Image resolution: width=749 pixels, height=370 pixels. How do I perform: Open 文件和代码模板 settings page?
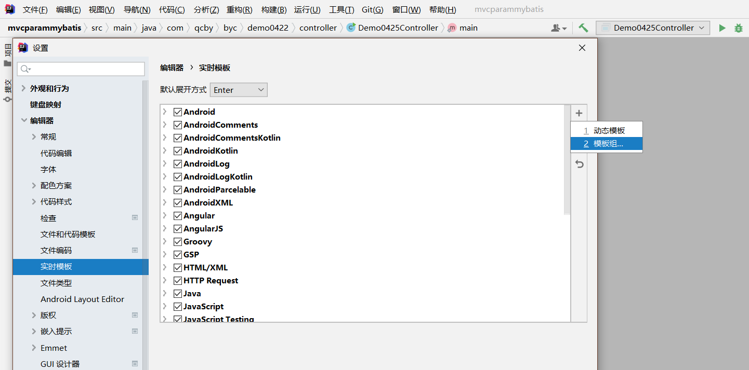[x=68, y=234]
